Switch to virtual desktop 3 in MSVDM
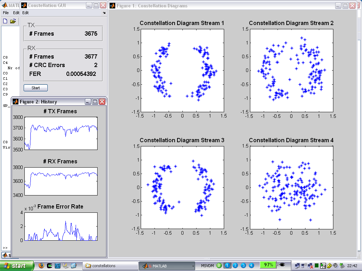Viewport: 362px width, 271px height. tap(243, 265)
